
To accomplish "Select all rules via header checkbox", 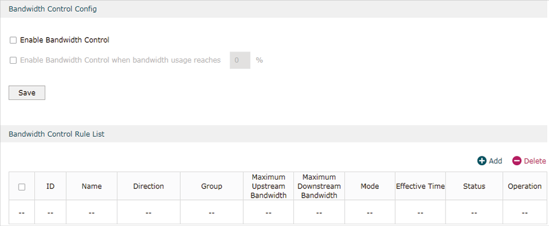I will point(21,187).
